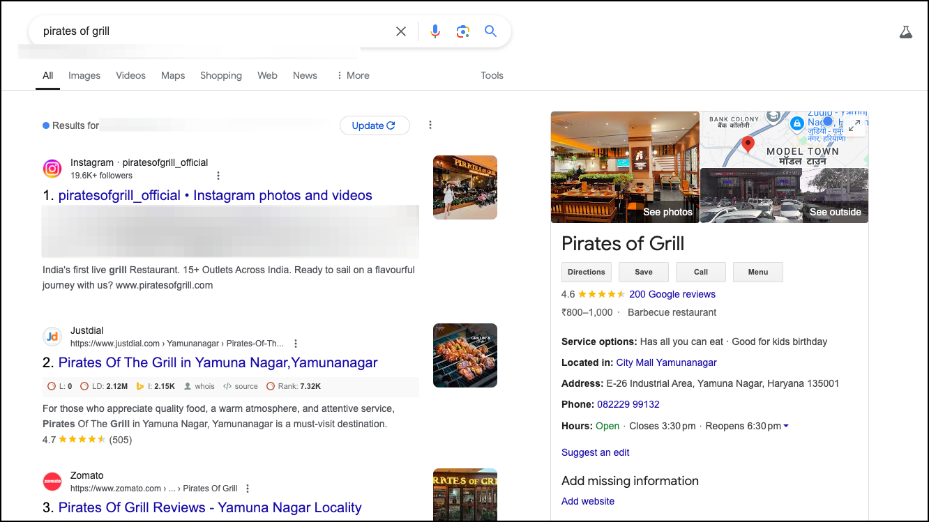Click the 4.7 star rating (505) text
The image size is (929, 522).
click(x=87, y=440)
